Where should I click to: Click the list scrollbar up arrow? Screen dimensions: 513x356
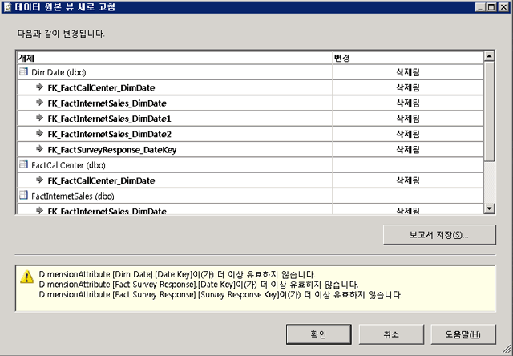[x=489, y=56]
